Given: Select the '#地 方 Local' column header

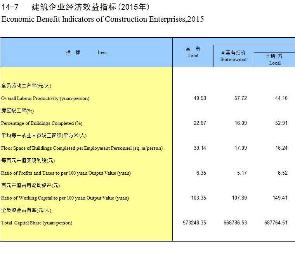Looking at the screenshot, I should pos(274,60).
